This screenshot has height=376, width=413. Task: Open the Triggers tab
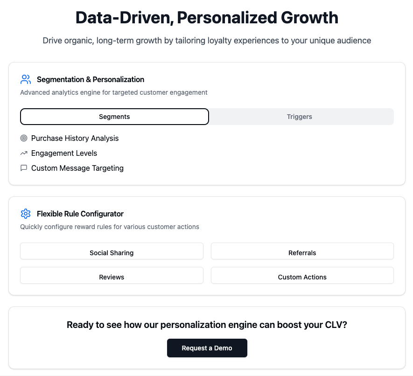pyautogui.click(x=299, y=117)
